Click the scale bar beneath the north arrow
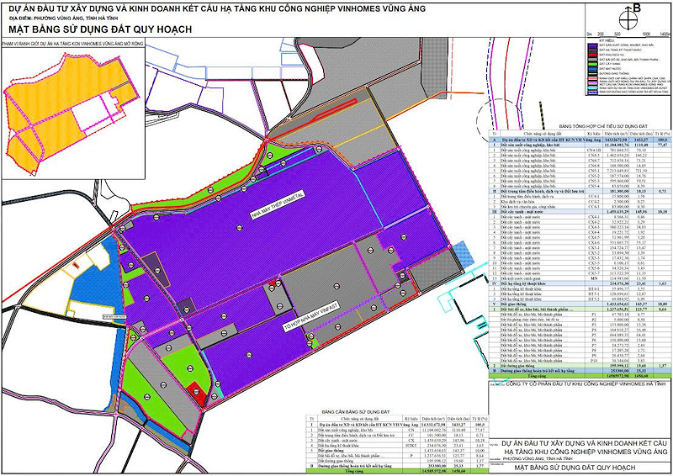 (x=628, y=34)
